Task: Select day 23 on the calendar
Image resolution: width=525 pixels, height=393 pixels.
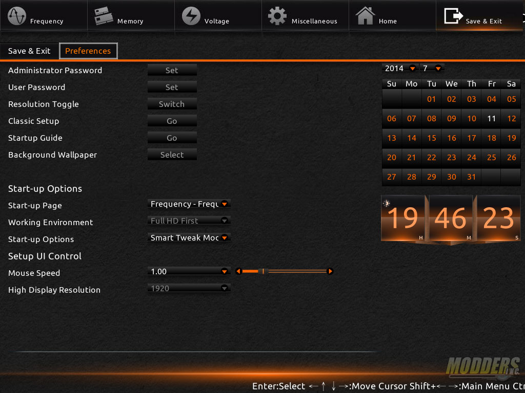Action: tap(451, 158)
